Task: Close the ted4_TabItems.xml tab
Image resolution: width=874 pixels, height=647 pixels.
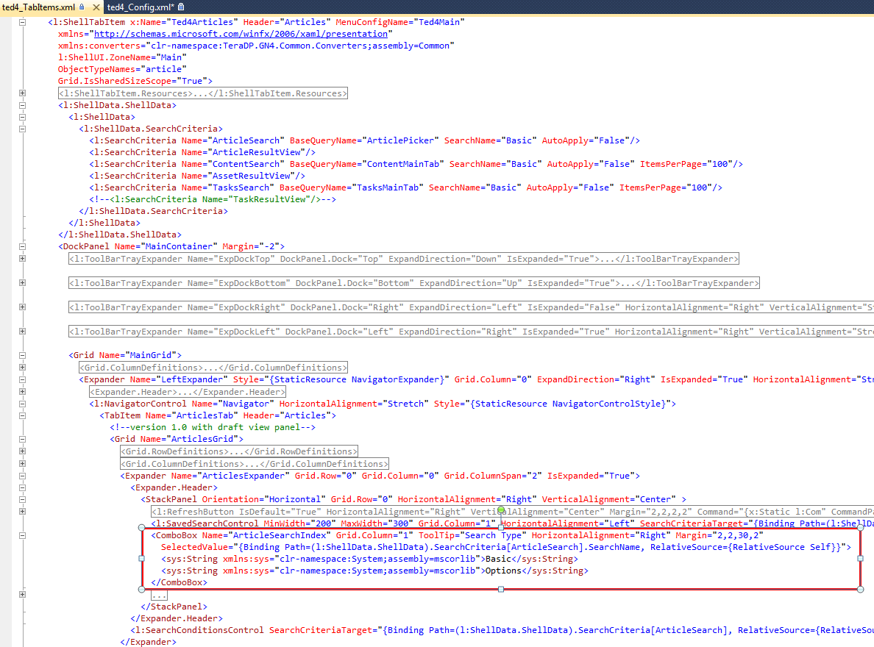Action: 96,7
